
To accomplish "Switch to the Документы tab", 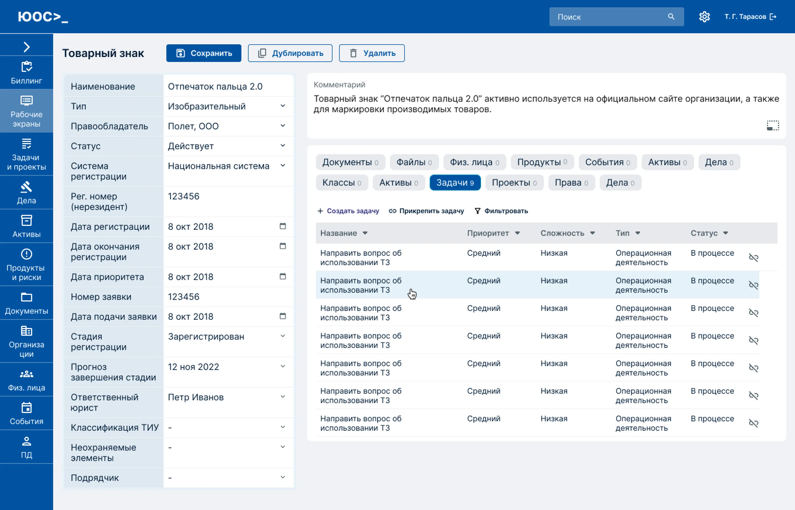I will (350, 162).
